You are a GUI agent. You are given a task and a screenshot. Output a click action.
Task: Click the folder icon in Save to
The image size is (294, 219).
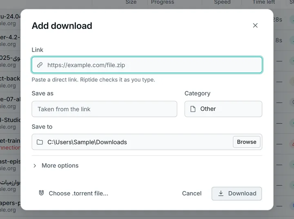pyautogui.click(x=40, y=142)
